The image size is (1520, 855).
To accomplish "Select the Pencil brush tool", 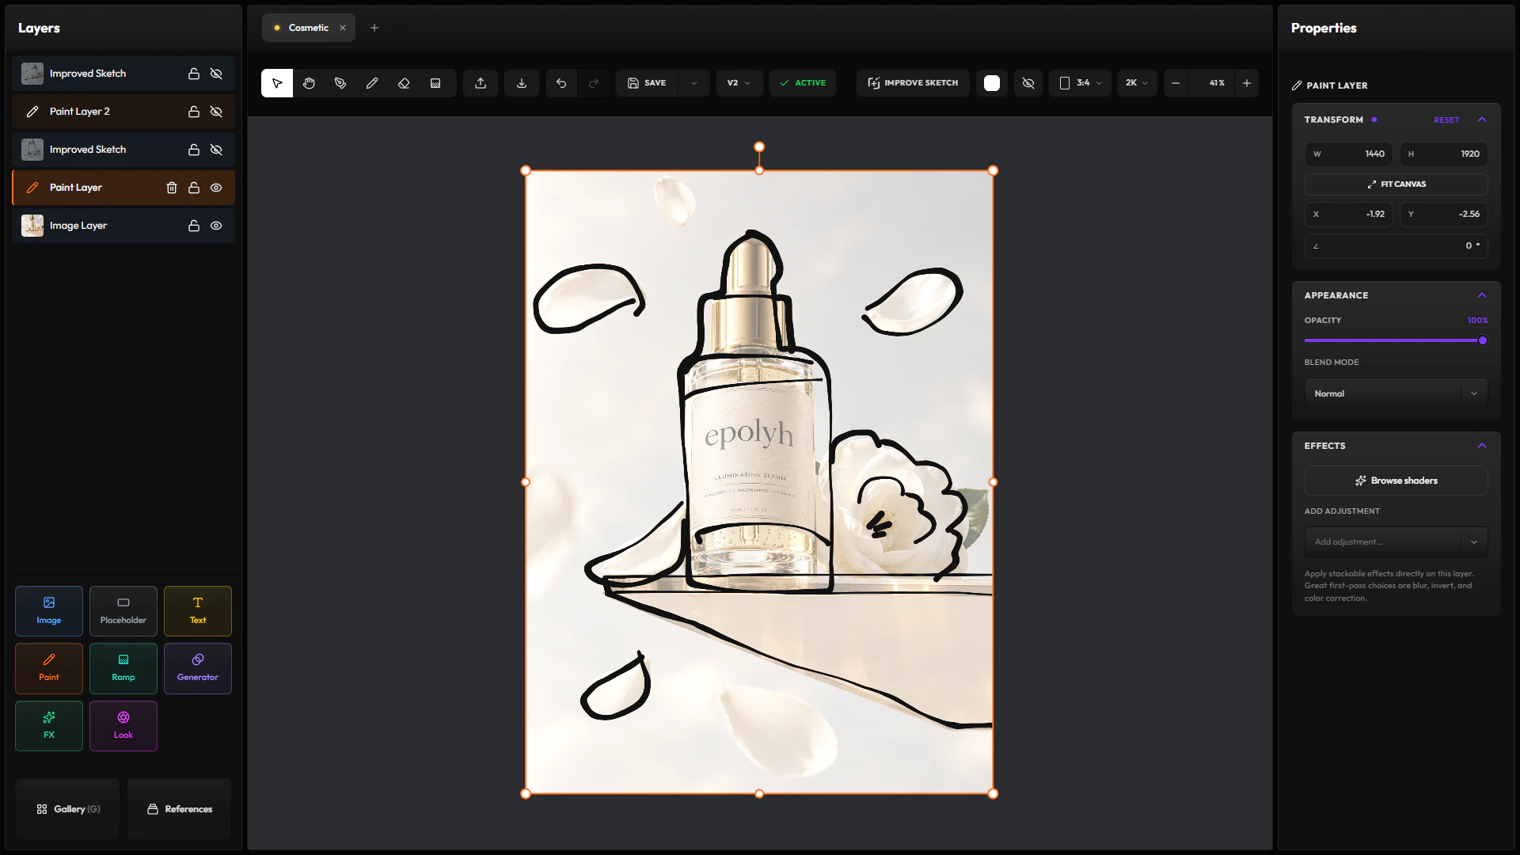I will [372, 83].
